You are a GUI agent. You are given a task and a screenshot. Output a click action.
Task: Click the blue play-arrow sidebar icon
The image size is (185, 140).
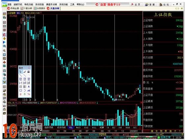coord(4,42)
